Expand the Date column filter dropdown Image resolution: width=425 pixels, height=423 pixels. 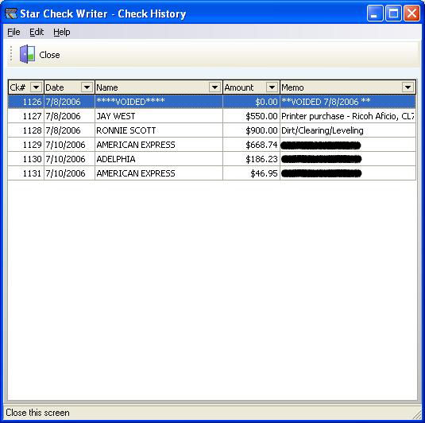[x=87, y=87]
